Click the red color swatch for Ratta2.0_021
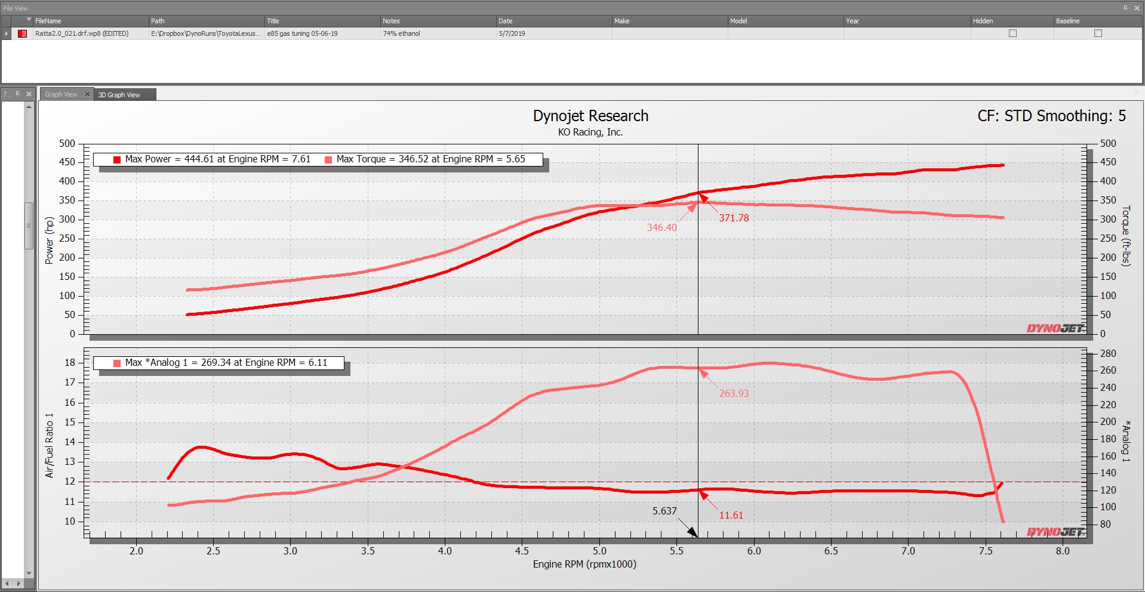The image size is (1145, 592). (22, 33)
